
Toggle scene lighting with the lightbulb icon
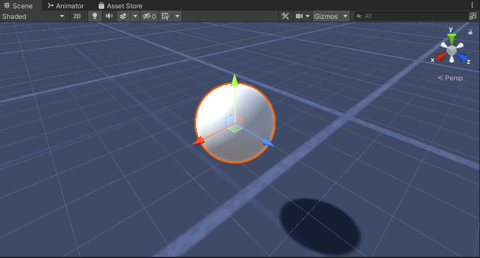95,16
